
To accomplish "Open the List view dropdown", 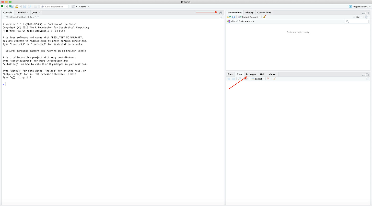I will coord(357,17).
